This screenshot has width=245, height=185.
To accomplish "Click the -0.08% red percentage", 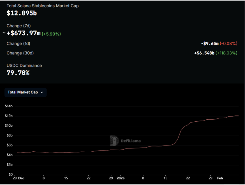I will point(228,44).
